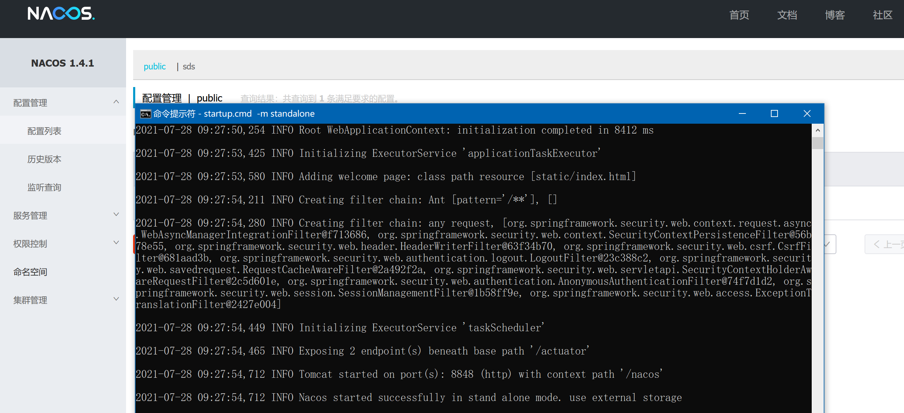This screenshot has width=904, height=413.
Task: Open the 社区 community link
Action: pyautogui.click(x=883, y=15)
